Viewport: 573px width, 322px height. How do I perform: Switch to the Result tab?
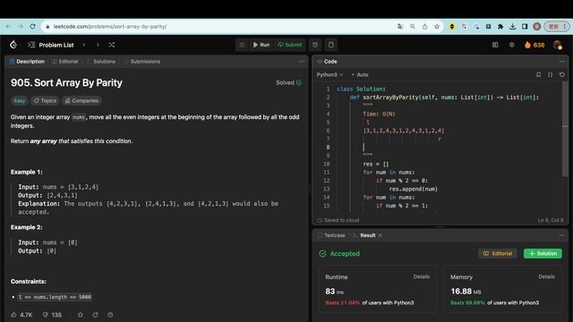click(x=364, y=235)
